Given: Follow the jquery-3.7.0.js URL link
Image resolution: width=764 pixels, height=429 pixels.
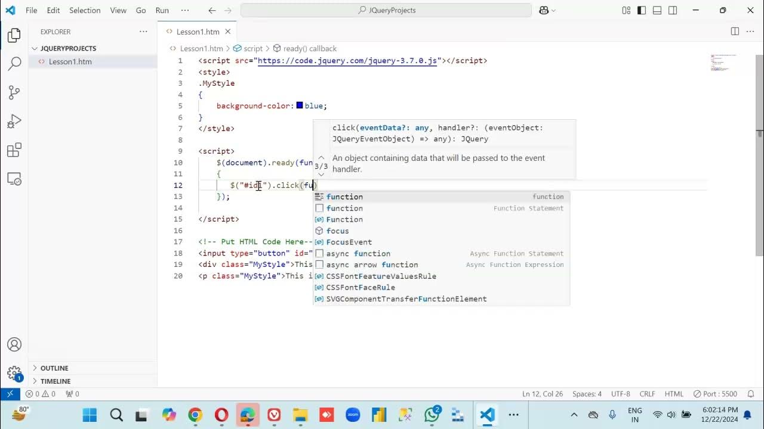Looking at the screenshot, I should [x=347, y=61].
